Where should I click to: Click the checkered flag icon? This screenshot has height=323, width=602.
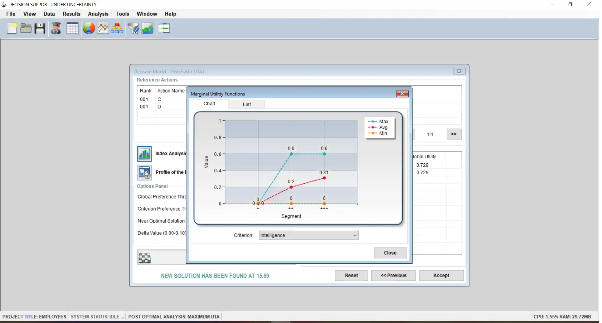click(x=144, y=258)
